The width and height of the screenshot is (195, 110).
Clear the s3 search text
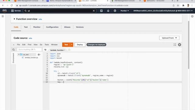point(94,11)
